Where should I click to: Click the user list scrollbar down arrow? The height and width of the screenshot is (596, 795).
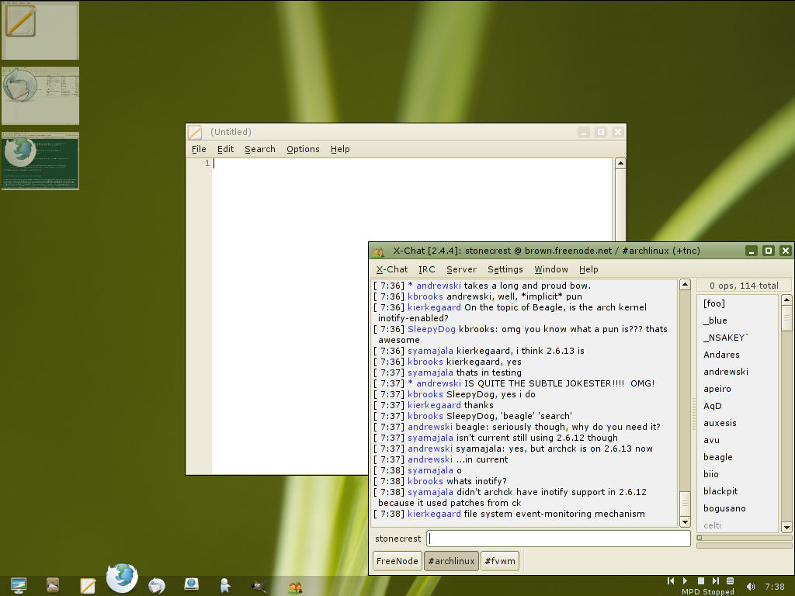pyautogui.click(x=787, y=528)
